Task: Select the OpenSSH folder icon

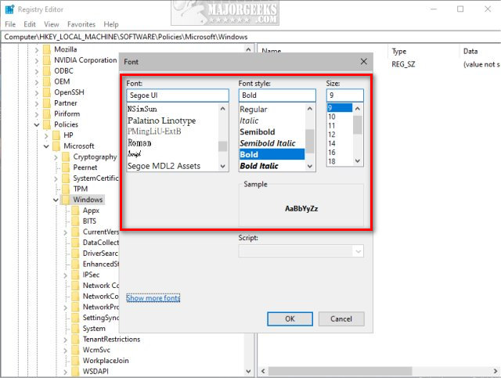Action: point(47,92)
